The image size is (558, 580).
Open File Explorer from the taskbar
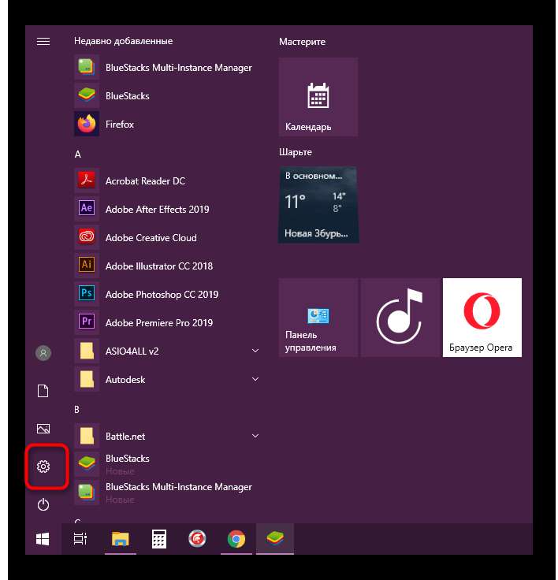tap(121, 539)
